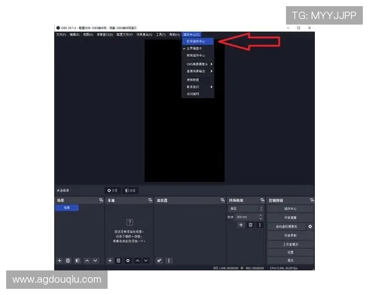Open the 淡变 transition dropdown
Screen dimensions: 369x295
245,209
